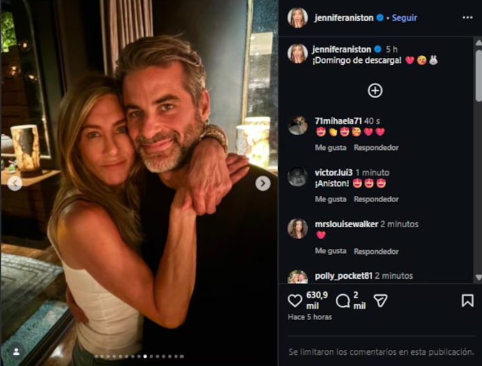Click Me gusta under 71mihaela71's comment
This screenshot has height=366, width=482.
(330, 148)
